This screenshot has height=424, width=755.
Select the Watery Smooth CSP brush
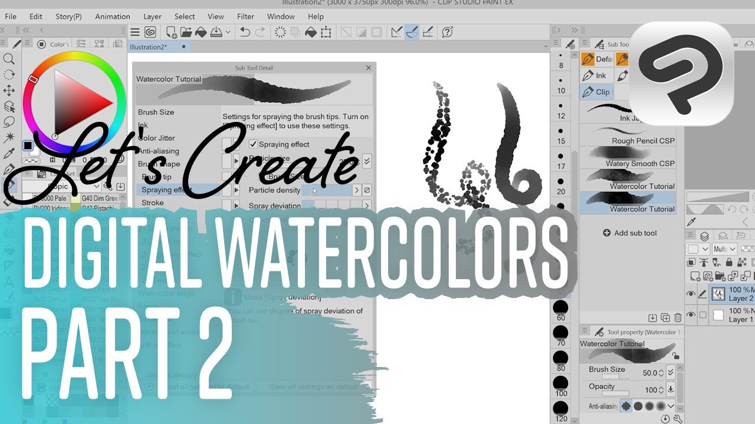click(628, 158)
